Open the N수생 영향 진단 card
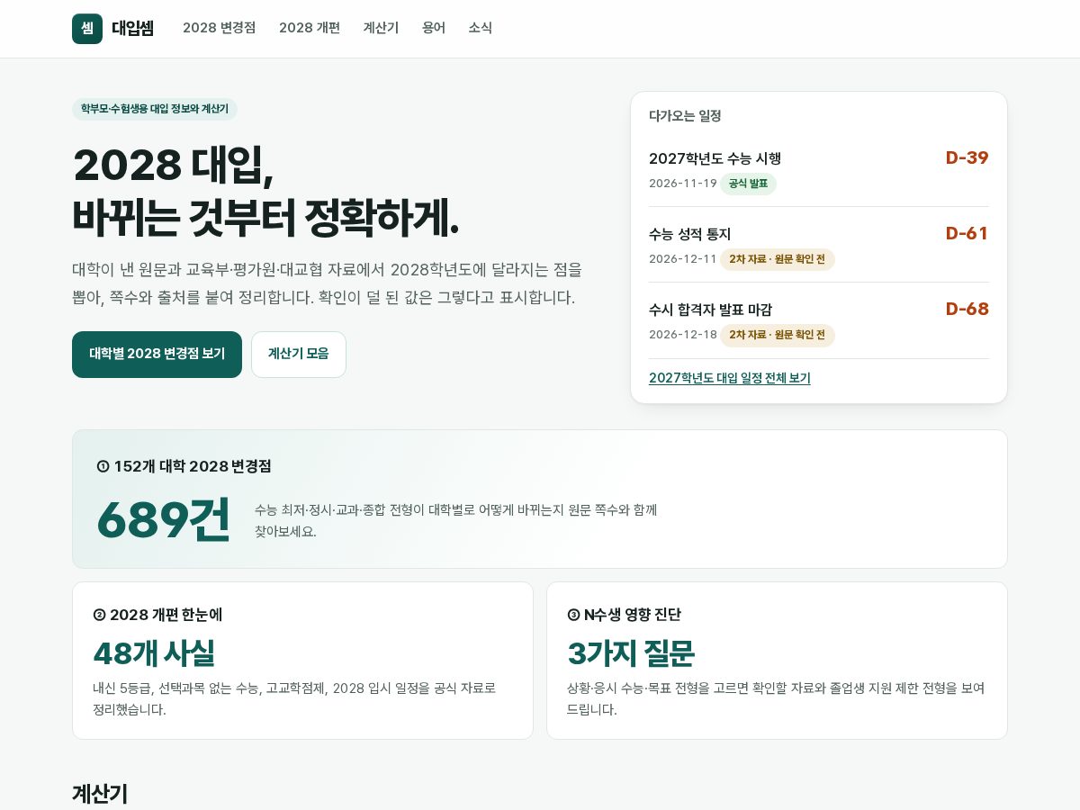 [777, 661]
